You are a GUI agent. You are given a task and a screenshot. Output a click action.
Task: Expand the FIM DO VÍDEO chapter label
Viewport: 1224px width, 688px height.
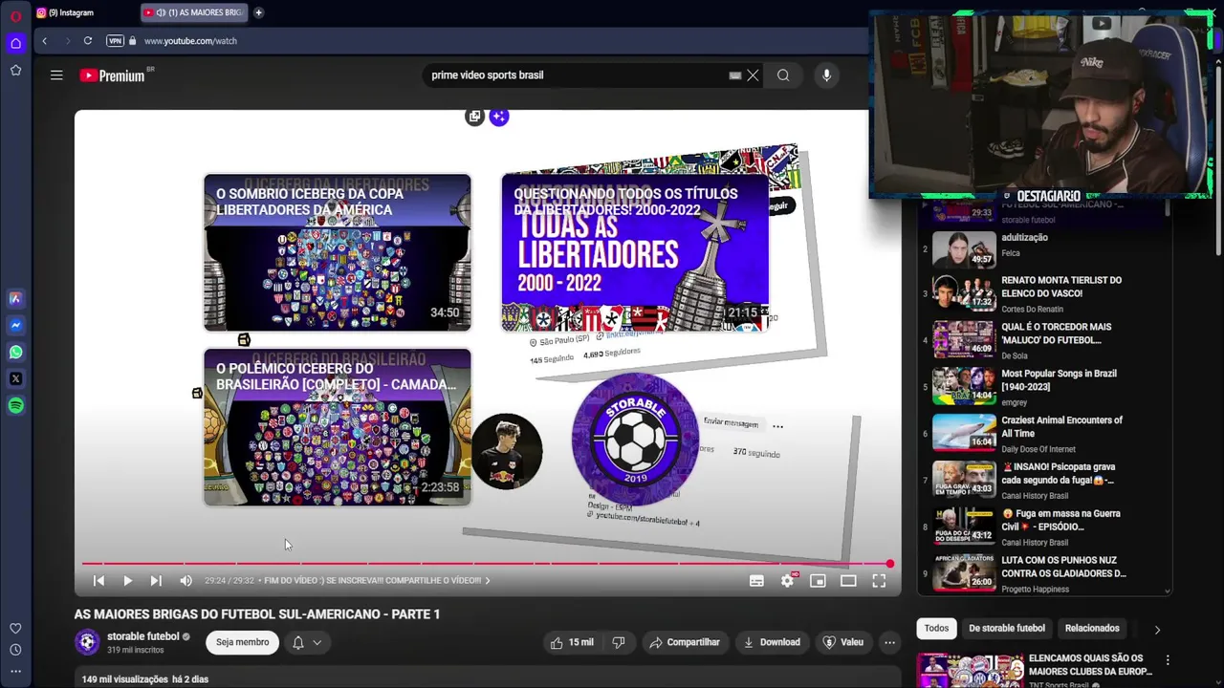pos(377,580)
